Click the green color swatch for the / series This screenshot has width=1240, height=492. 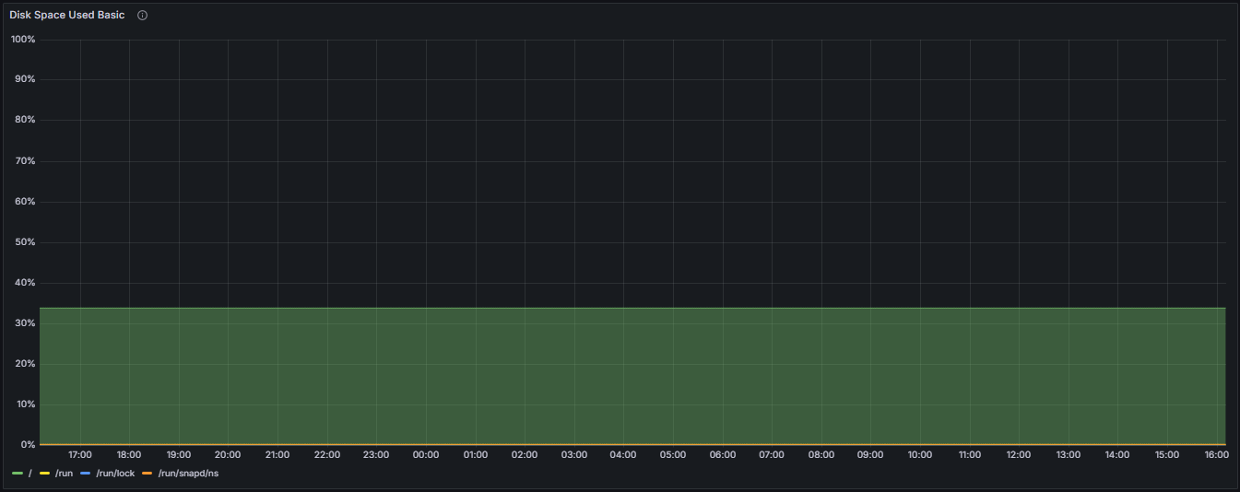18,473
